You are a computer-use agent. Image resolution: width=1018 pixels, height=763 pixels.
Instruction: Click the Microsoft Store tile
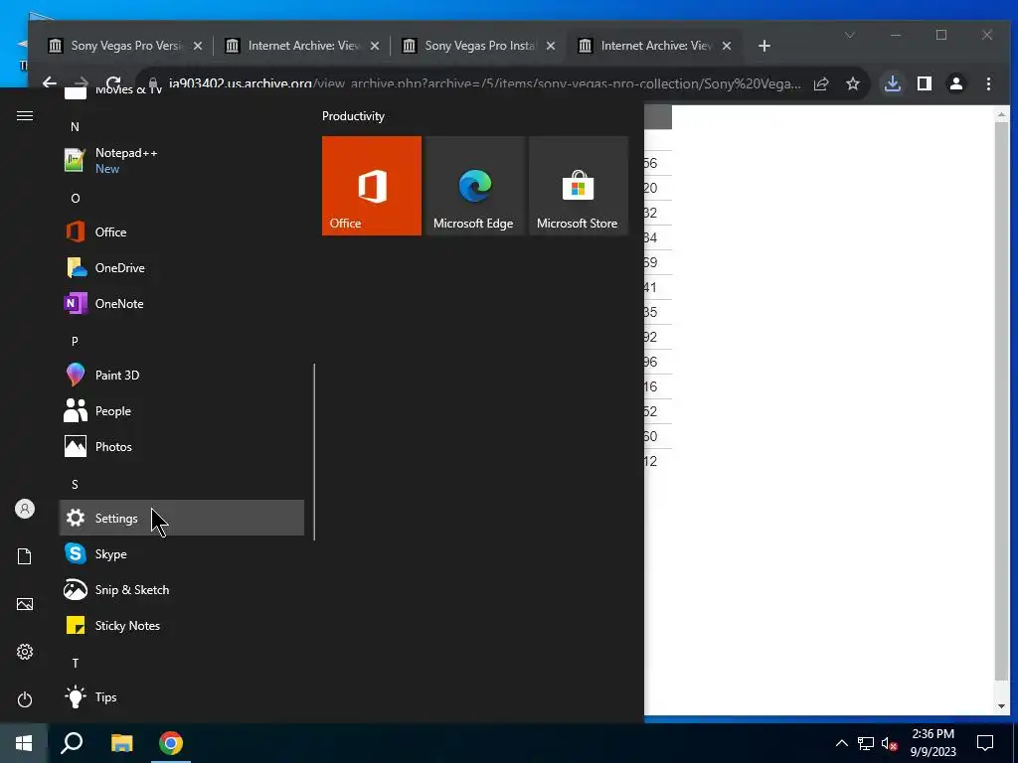coord(579,186)
